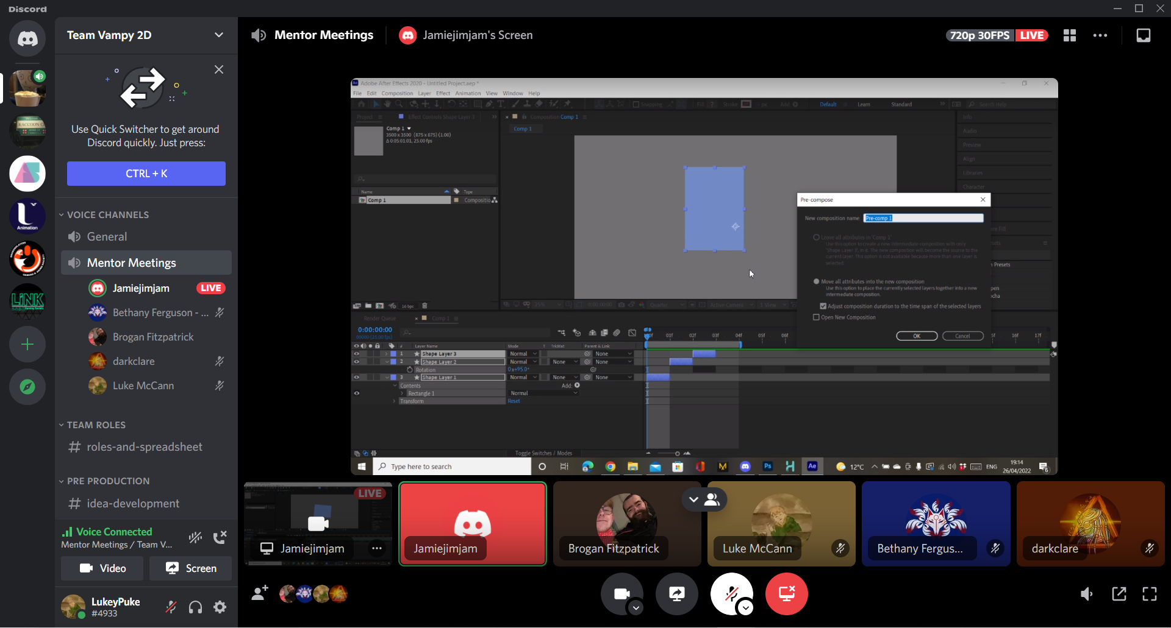1171x628 pixels.
Task: Join the General voice channel
Action: pos(146,237)
